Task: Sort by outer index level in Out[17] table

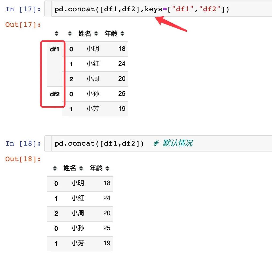Action: point(56,34)
